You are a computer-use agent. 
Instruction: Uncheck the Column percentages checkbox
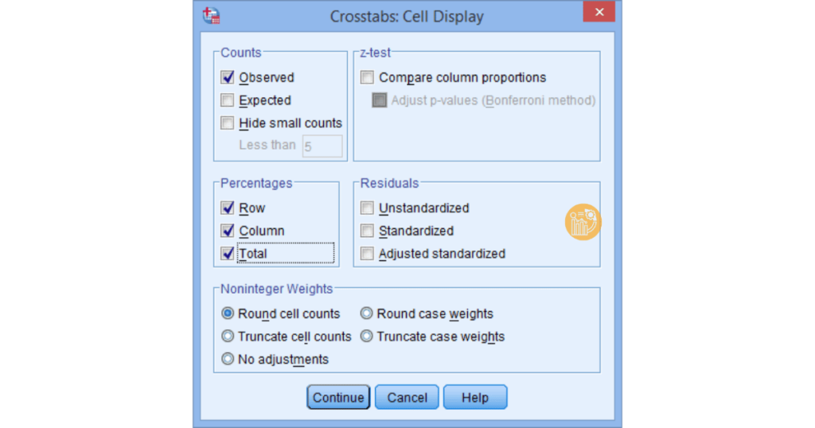pyautogui.click(x=228, y=231)
